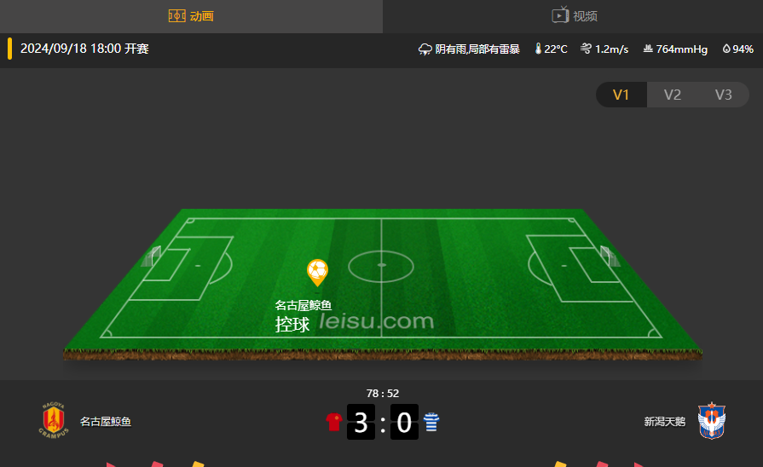
Task: Click the air pressure icon
Action: [648, 49]
